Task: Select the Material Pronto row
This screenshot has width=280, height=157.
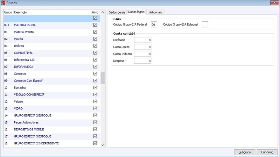Action: pyautogui.click(x=52, y=32)
